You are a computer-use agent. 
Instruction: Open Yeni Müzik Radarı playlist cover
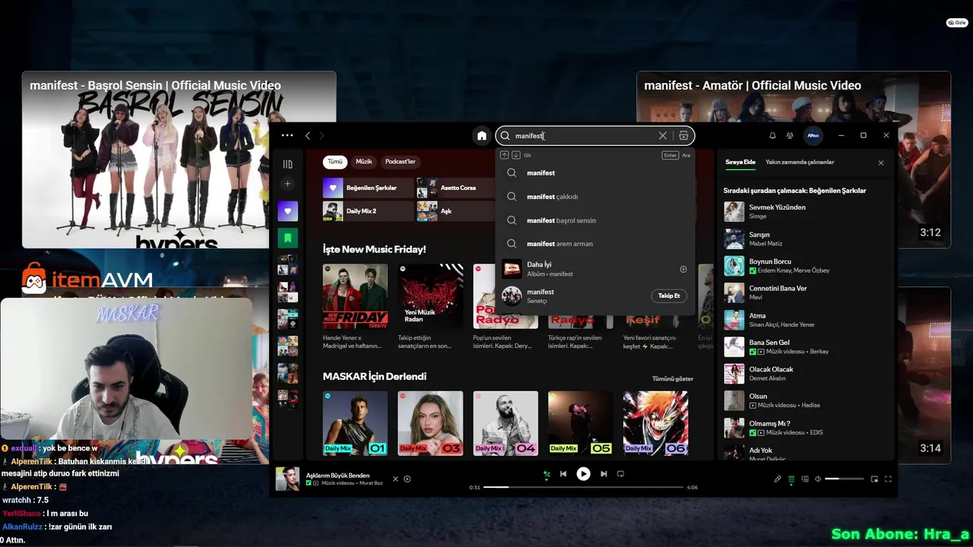click(430, 296)
